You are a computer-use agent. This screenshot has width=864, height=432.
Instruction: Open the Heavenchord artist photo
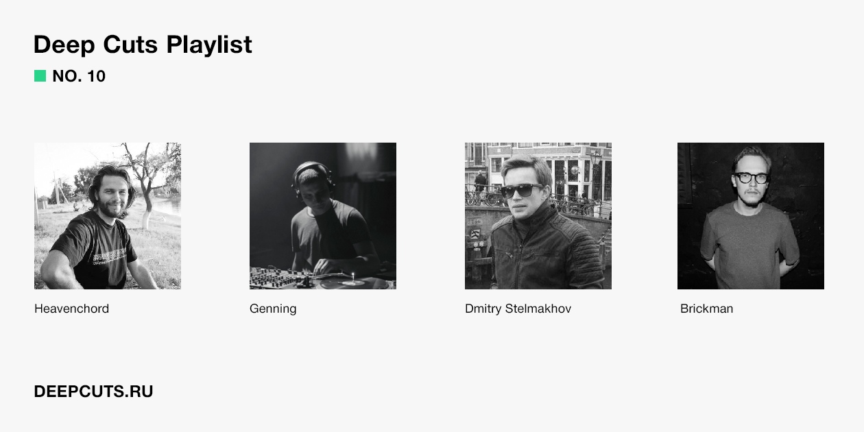pos(108,216)
